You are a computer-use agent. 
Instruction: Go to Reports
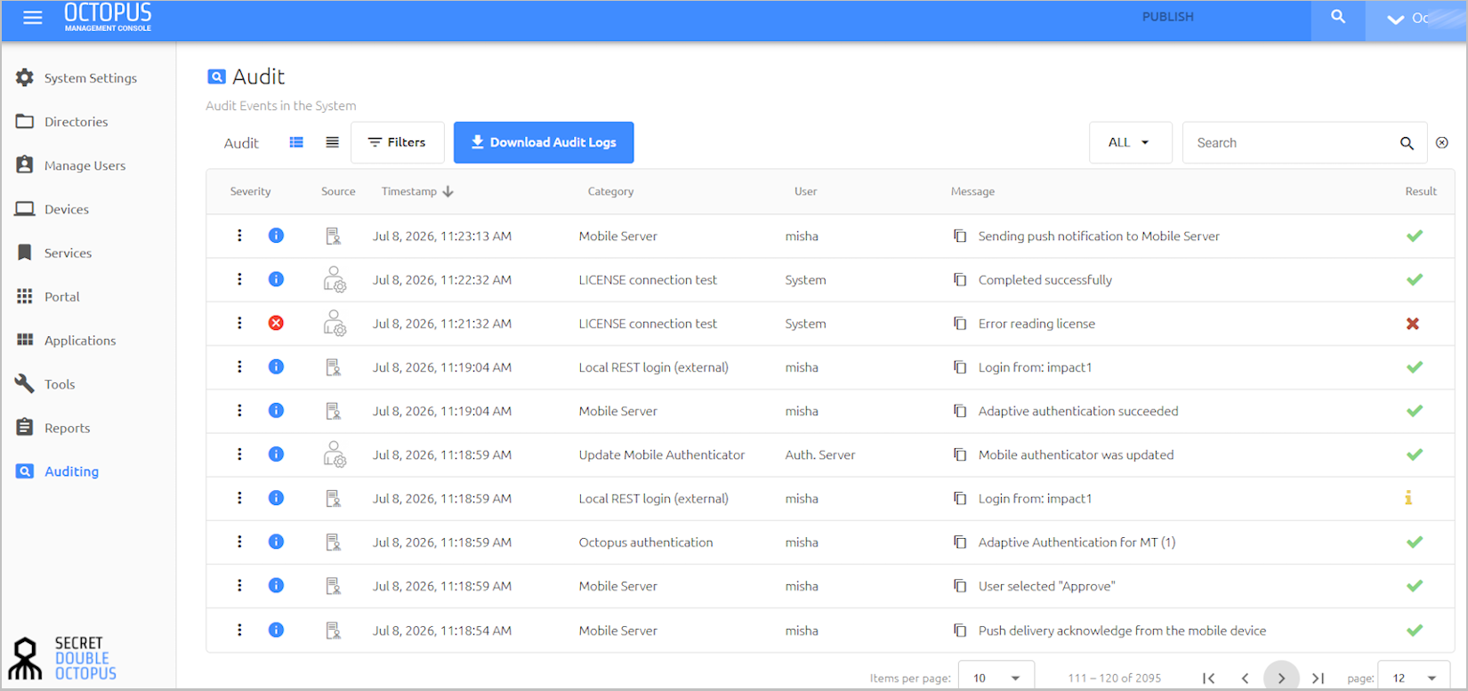(53, 428)
